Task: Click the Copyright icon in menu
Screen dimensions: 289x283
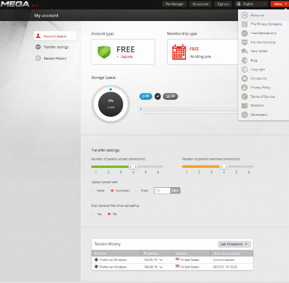Action: pos(244,69)
